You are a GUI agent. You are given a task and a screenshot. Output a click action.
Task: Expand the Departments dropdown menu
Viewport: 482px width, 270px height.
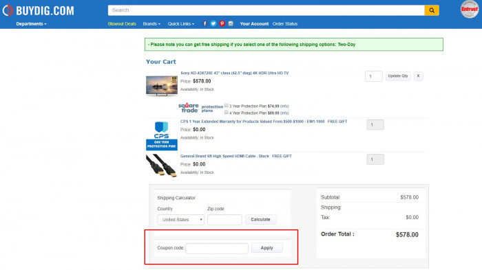pyautogui.click(x=32, y=23)
